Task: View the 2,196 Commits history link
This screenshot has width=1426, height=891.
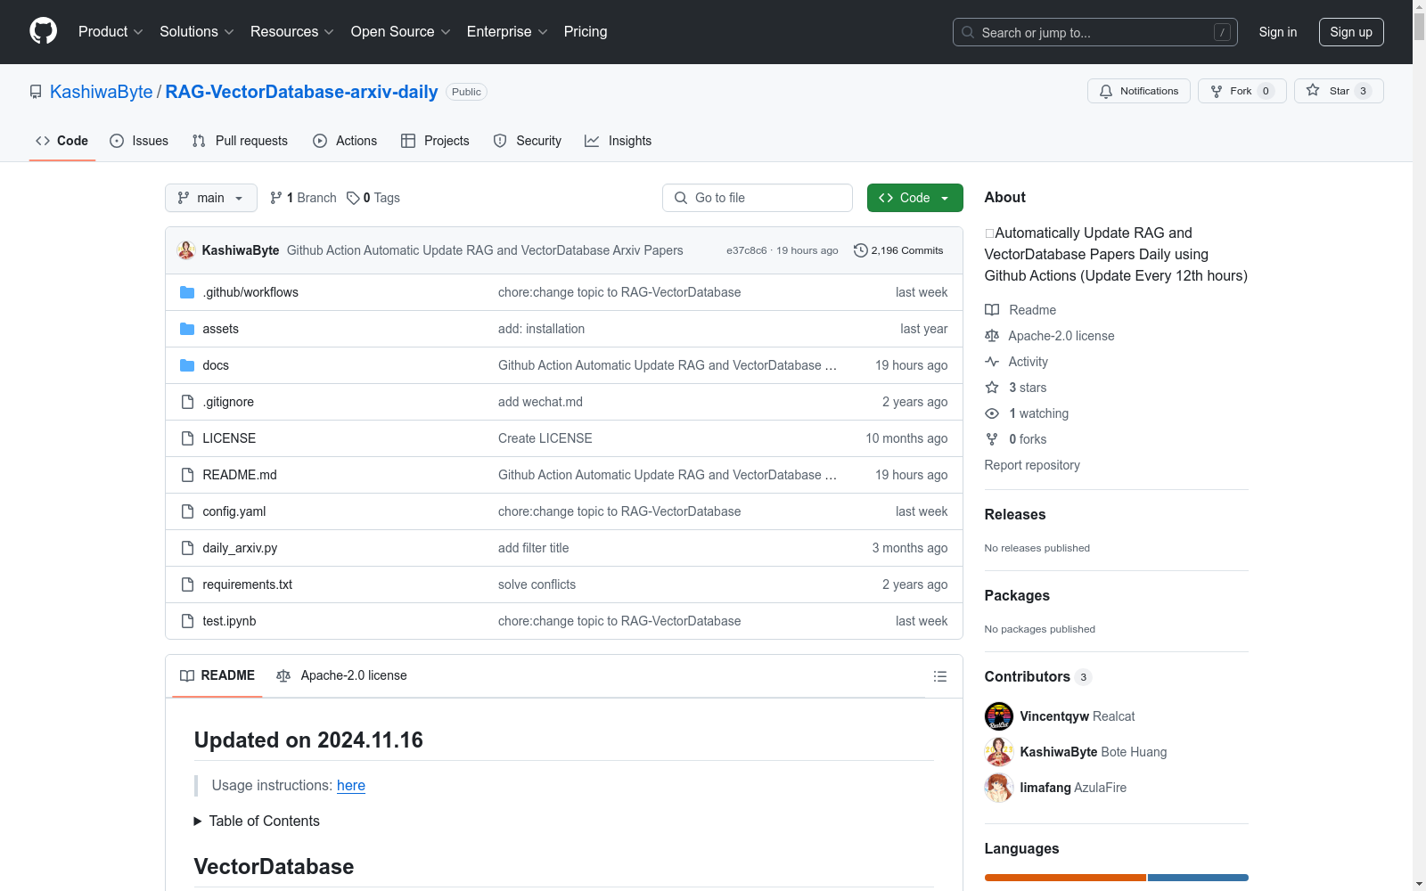Action: [x=898, y=250]
